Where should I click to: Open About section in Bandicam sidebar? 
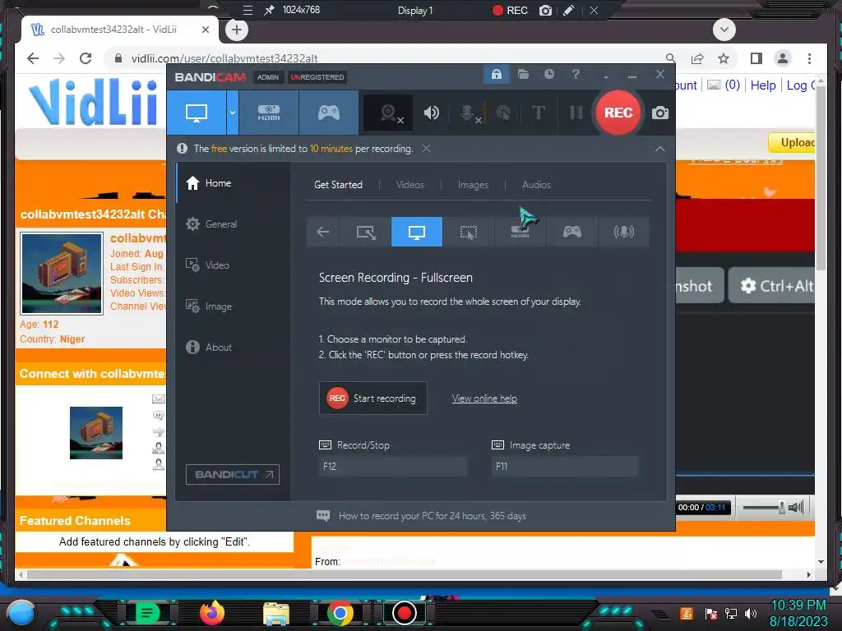[x=231, y=348]
